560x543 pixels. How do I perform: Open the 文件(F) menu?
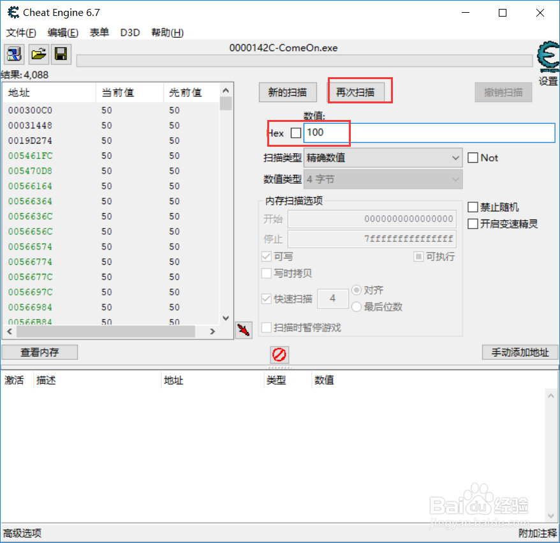pos(21,33)
